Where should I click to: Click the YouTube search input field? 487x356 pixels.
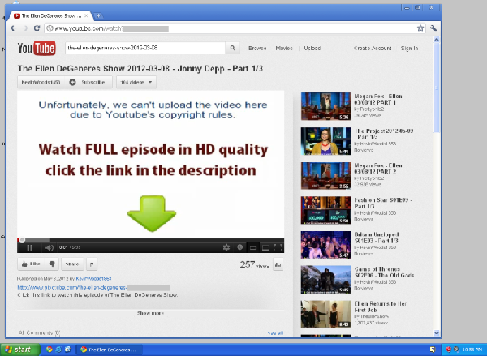click(x=145, y=48)
